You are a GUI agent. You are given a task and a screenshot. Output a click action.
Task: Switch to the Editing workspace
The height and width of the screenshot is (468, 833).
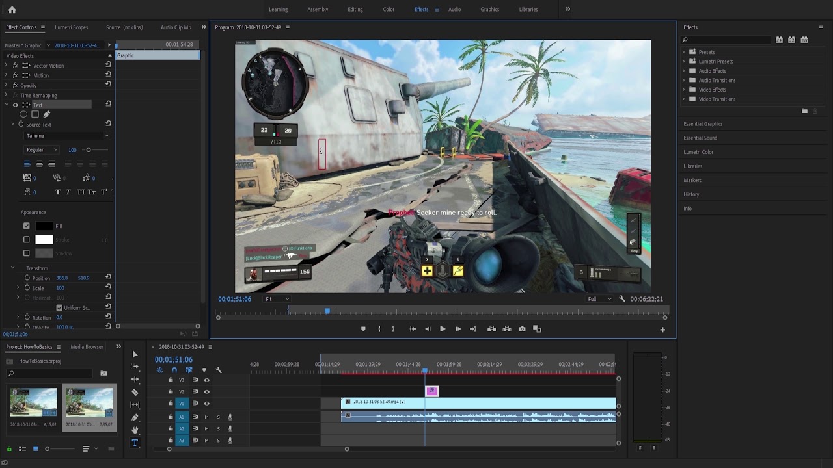(355, 10)
